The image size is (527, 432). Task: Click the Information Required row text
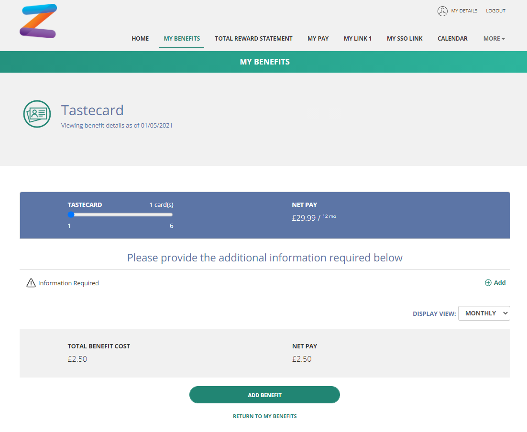[68, 283]
